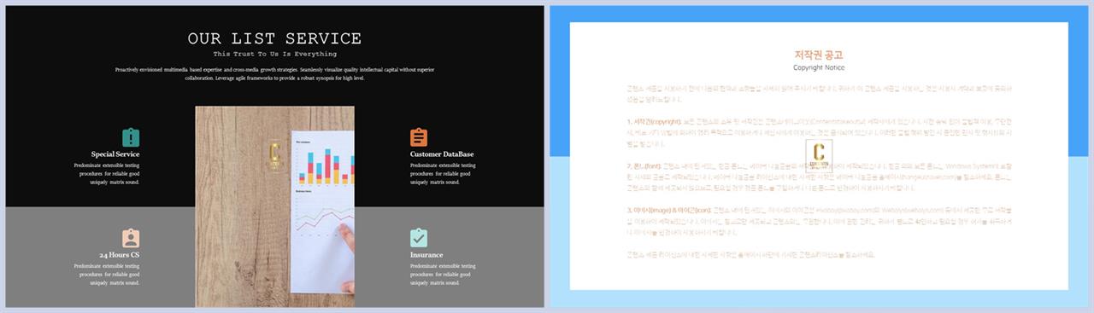
Task: Click the orange Customer DataBase clipboard icon
Action: [419, 137]
